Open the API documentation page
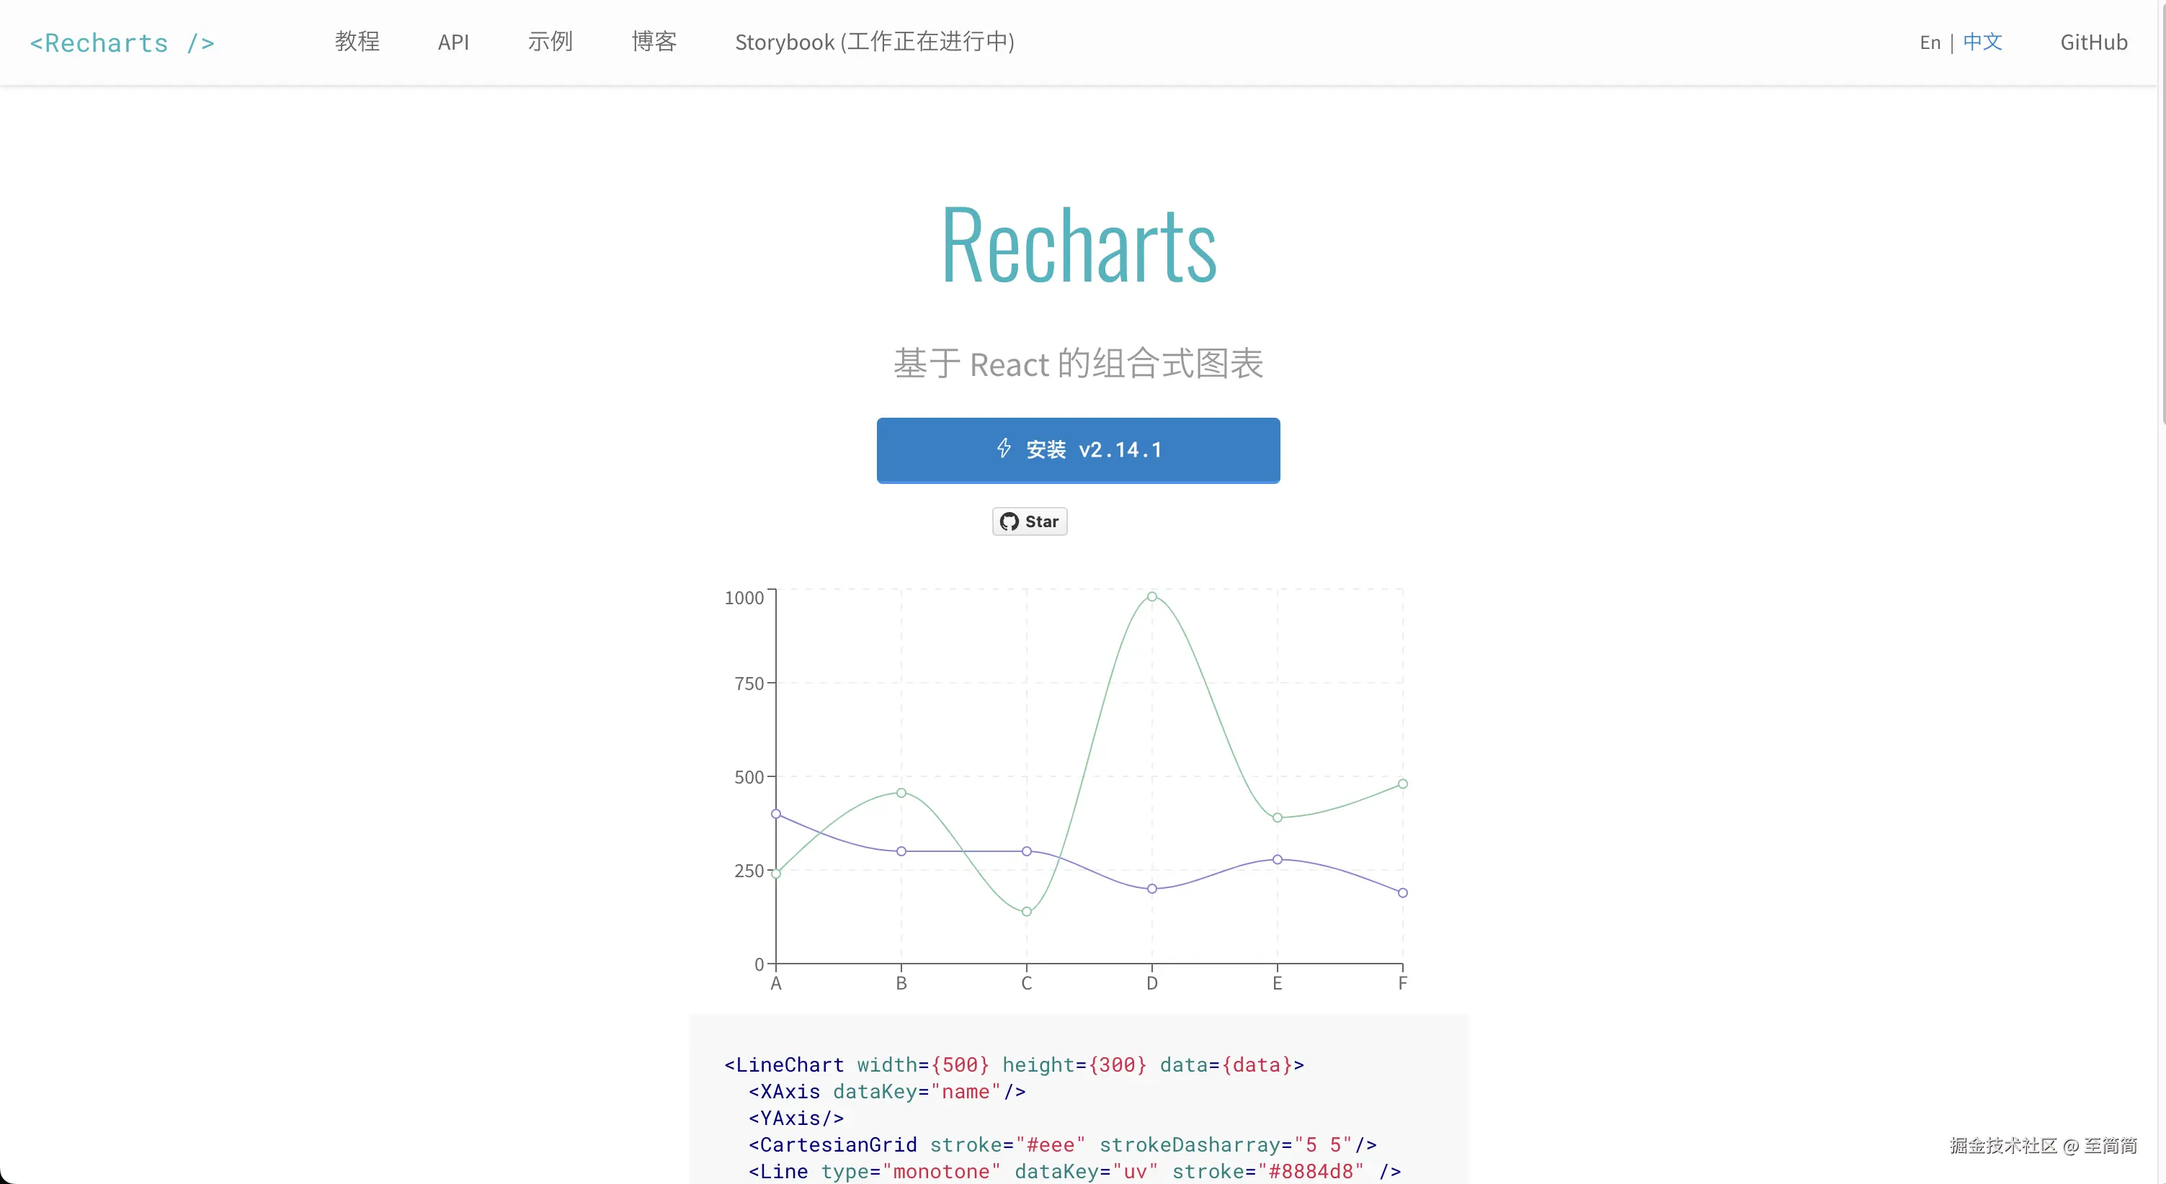 click(453, 41)
